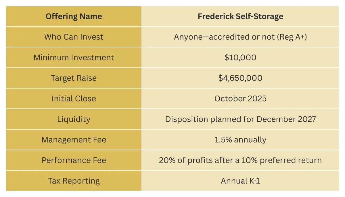Click the Performance Fee label
This screenshot has width=345, height=197.
74,160
